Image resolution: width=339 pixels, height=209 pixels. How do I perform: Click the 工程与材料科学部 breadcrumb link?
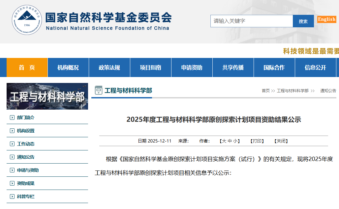point(293,91)
